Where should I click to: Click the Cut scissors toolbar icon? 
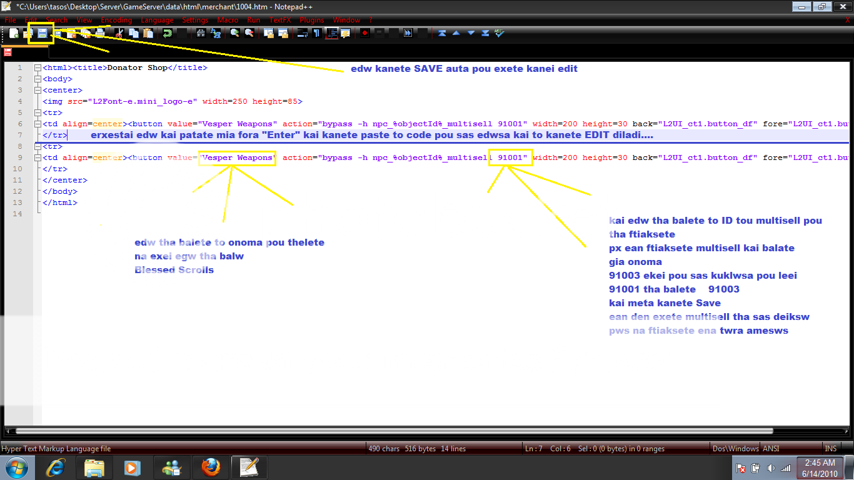(119, 34)
